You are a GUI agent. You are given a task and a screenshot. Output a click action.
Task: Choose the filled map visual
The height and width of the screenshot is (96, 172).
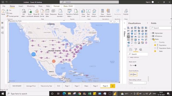(132, 37)
